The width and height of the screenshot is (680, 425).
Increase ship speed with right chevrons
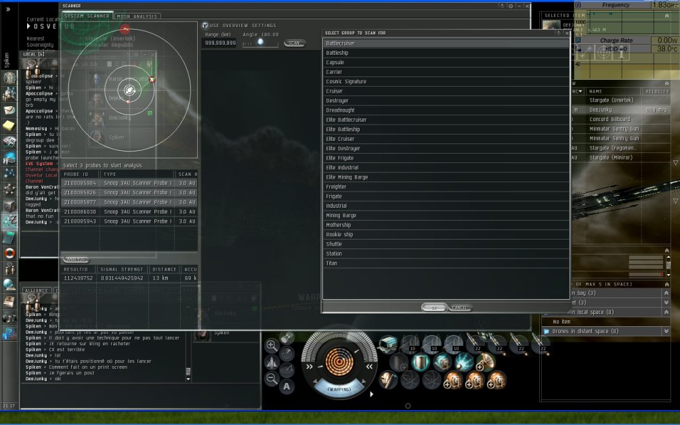370,367
